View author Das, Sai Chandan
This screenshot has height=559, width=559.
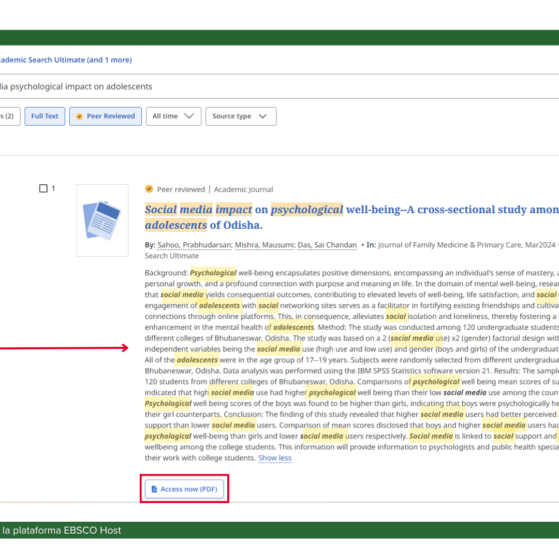point(327,245)
